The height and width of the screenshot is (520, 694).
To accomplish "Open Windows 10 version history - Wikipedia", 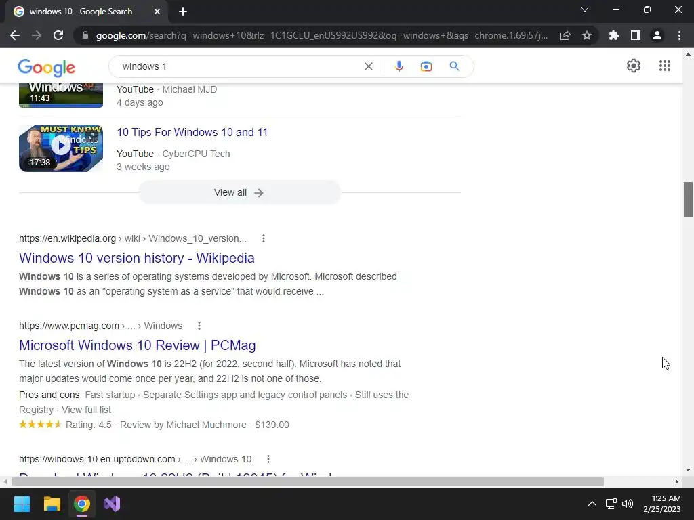I will 137,258.
